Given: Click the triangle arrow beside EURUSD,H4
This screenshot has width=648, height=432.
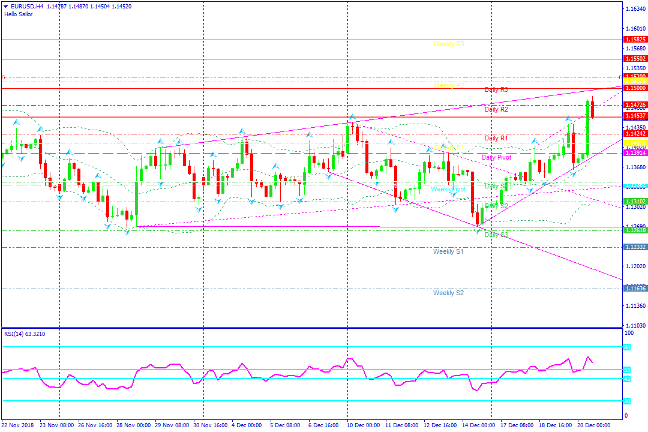Looking at the screenshot, I should (6, 7).
